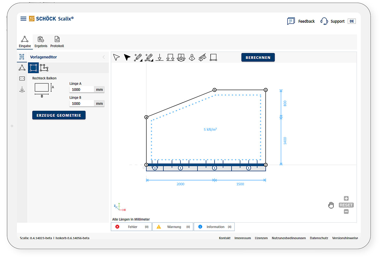Open the hamburger menu
Viewport: 381px width, 257px height.
coord(23,18)
